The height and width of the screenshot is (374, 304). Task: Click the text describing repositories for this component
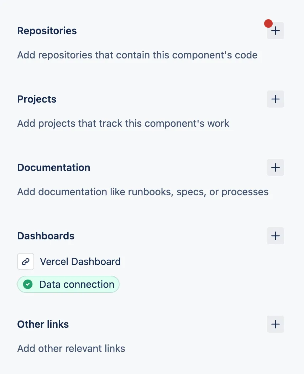137,55
